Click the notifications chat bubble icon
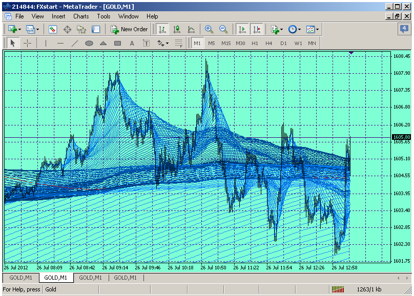Image resolution: width=414 pixels, height=296 pixels. pyautogui.click(x=403, y=29)
